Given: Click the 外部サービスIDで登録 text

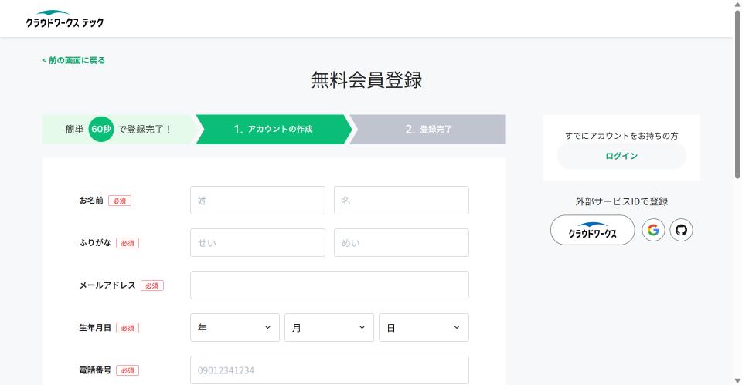Looking at the screenshot, I should (621, 201).
